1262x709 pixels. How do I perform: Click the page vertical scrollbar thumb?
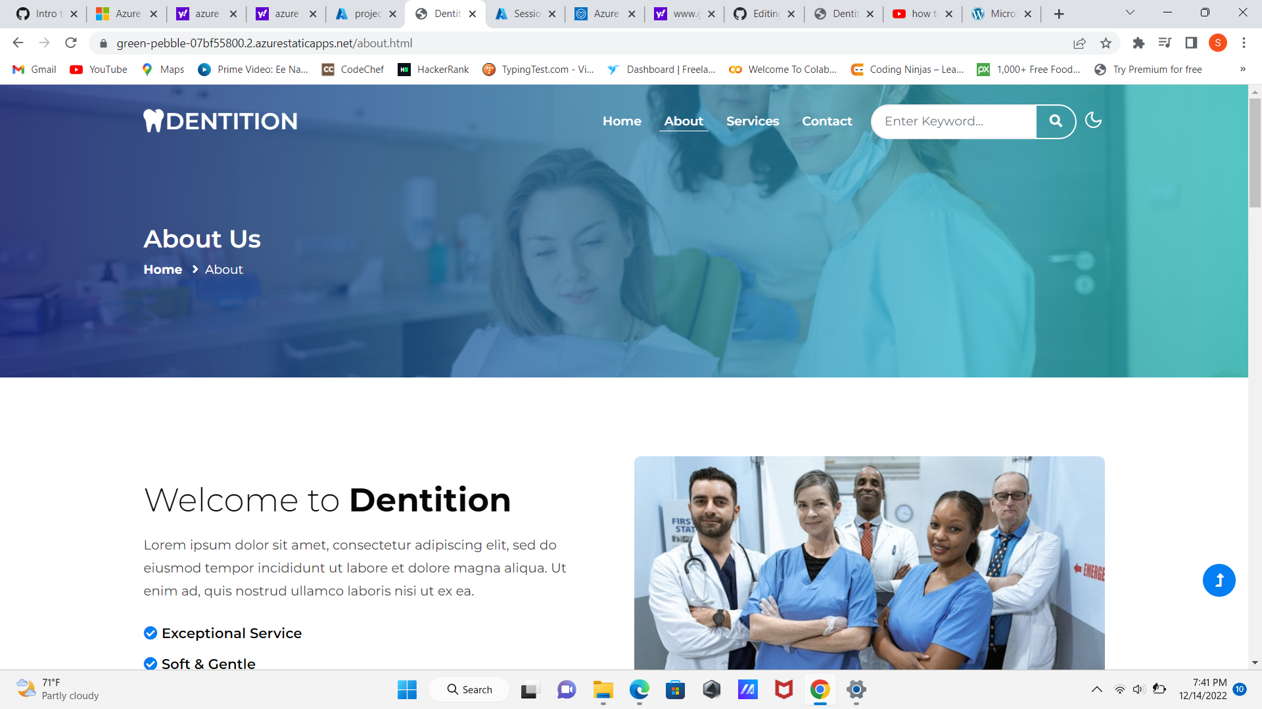point(1255,151)
